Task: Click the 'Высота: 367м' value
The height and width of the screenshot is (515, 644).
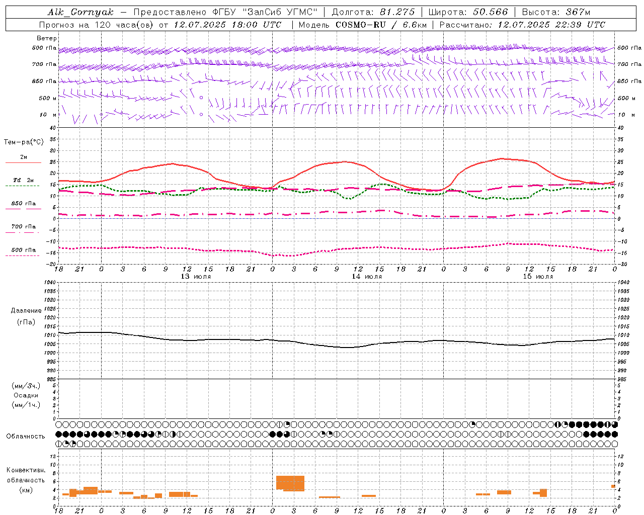Action: [556, 12]
